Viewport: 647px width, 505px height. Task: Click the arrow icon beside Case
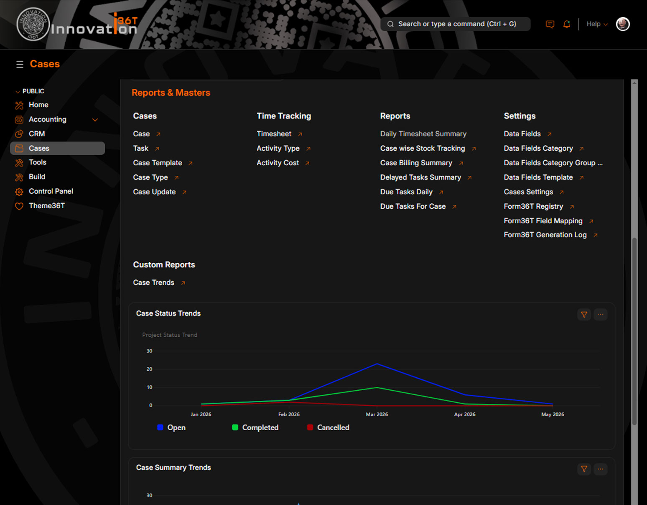[x=158, y=134]
